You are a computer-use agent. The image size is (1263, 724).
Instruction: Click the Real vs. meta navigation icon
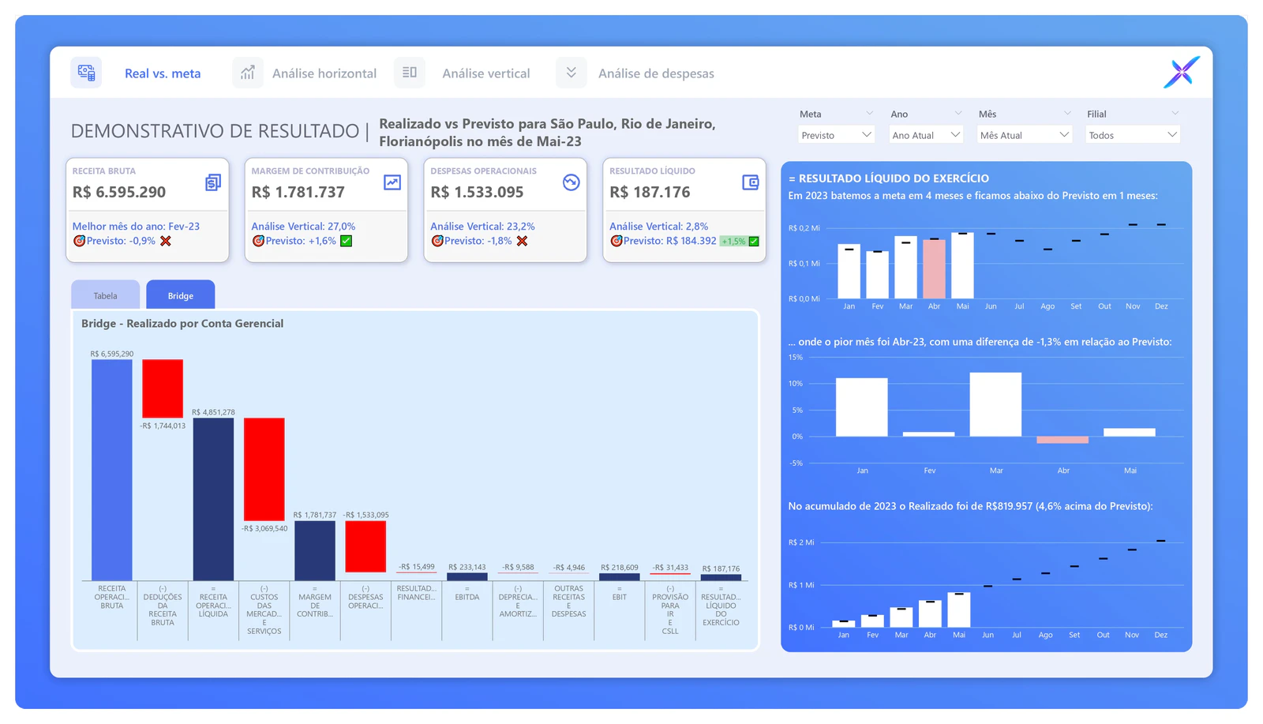(x=86, y=73)
